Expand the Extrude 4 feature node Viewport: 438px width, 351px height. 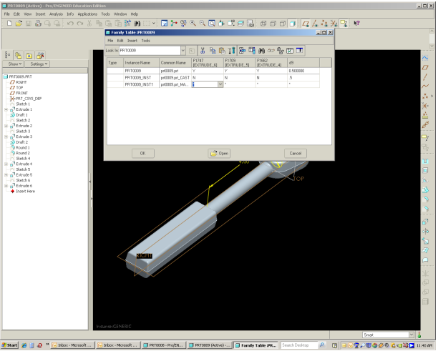tap(6, 164)
